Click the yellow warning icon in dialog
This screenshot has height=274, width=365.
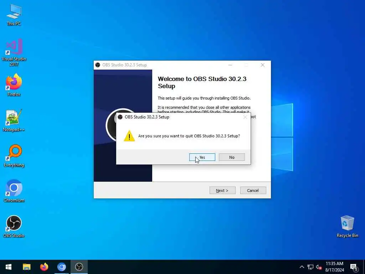(129, 136)
